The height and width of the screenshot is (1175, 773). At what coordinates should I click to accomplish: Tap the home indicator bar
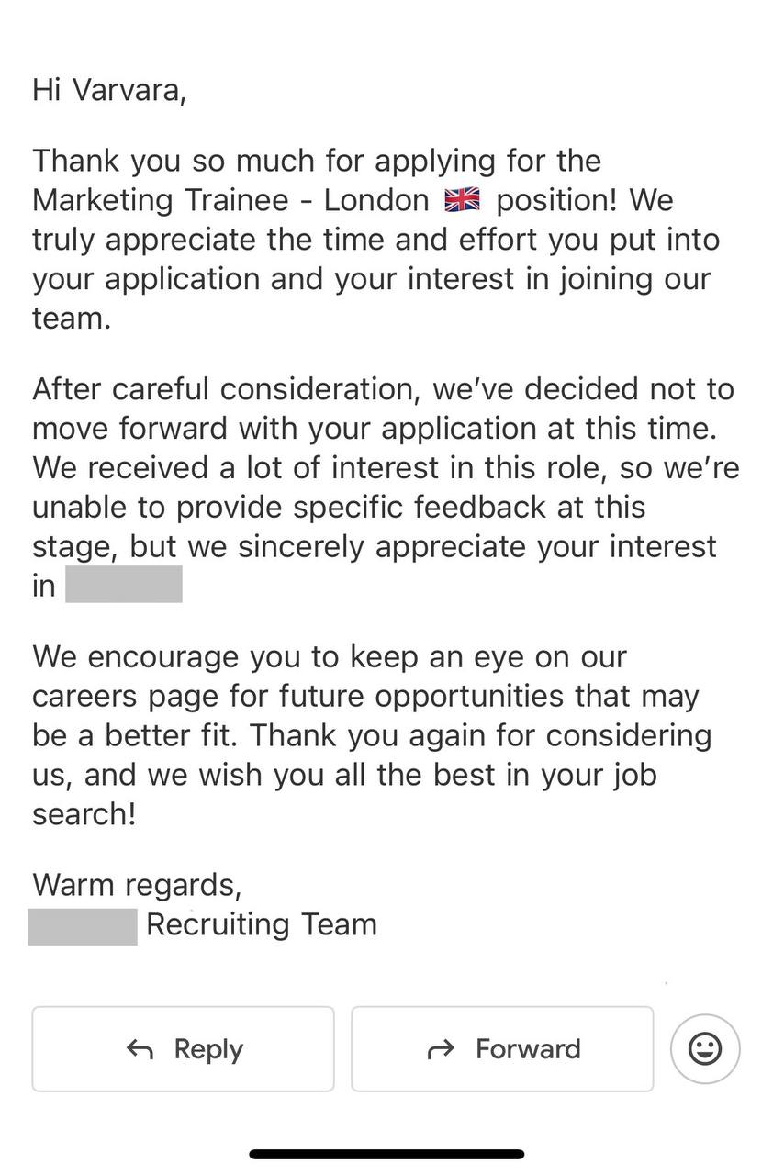(386, 1154)
